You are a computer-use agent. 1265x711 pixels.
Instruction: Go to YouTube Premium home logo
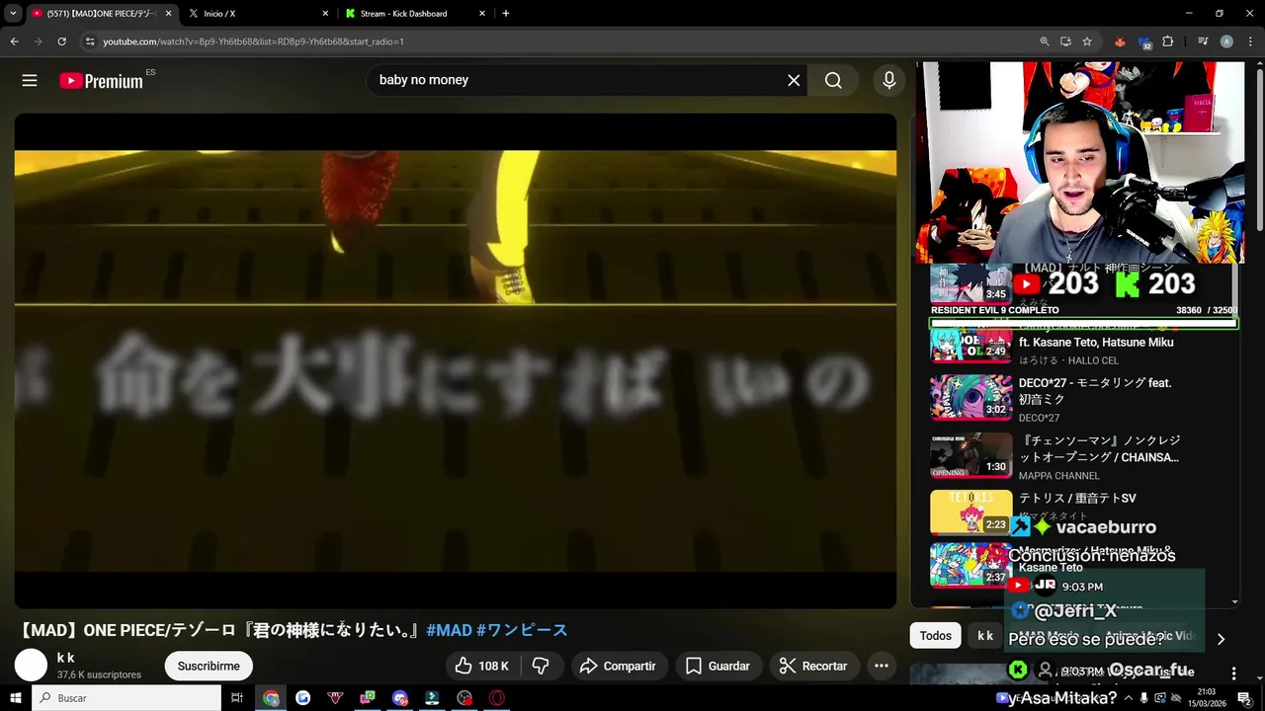click(101, 81)
